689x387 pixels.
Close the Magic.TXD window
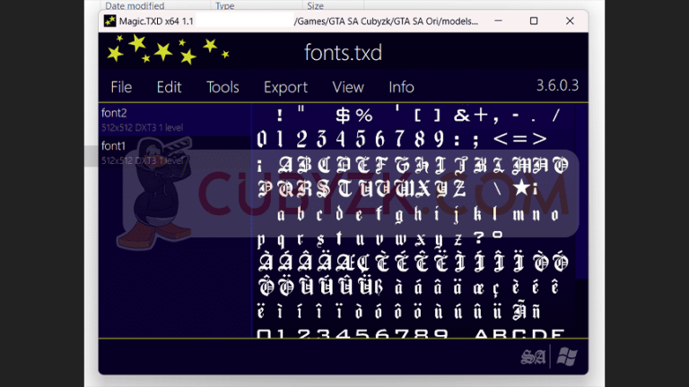[569, 21]
